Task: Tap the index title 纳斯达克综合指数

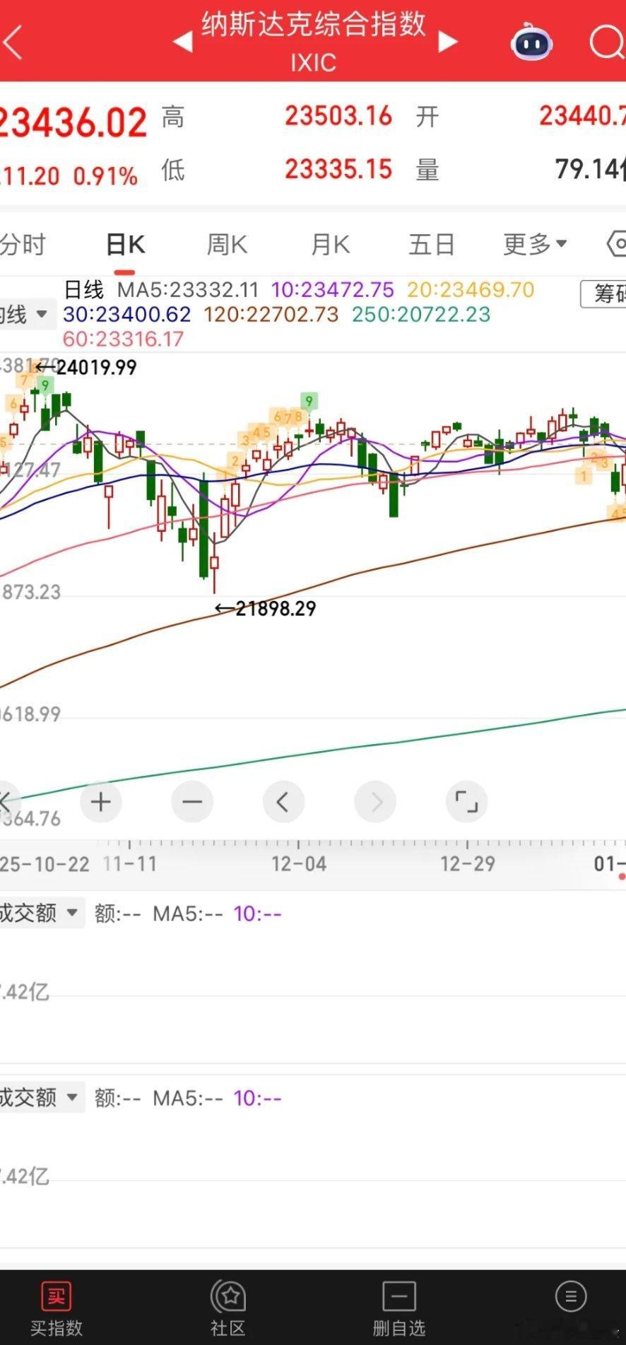Action: tap(314, 24)
